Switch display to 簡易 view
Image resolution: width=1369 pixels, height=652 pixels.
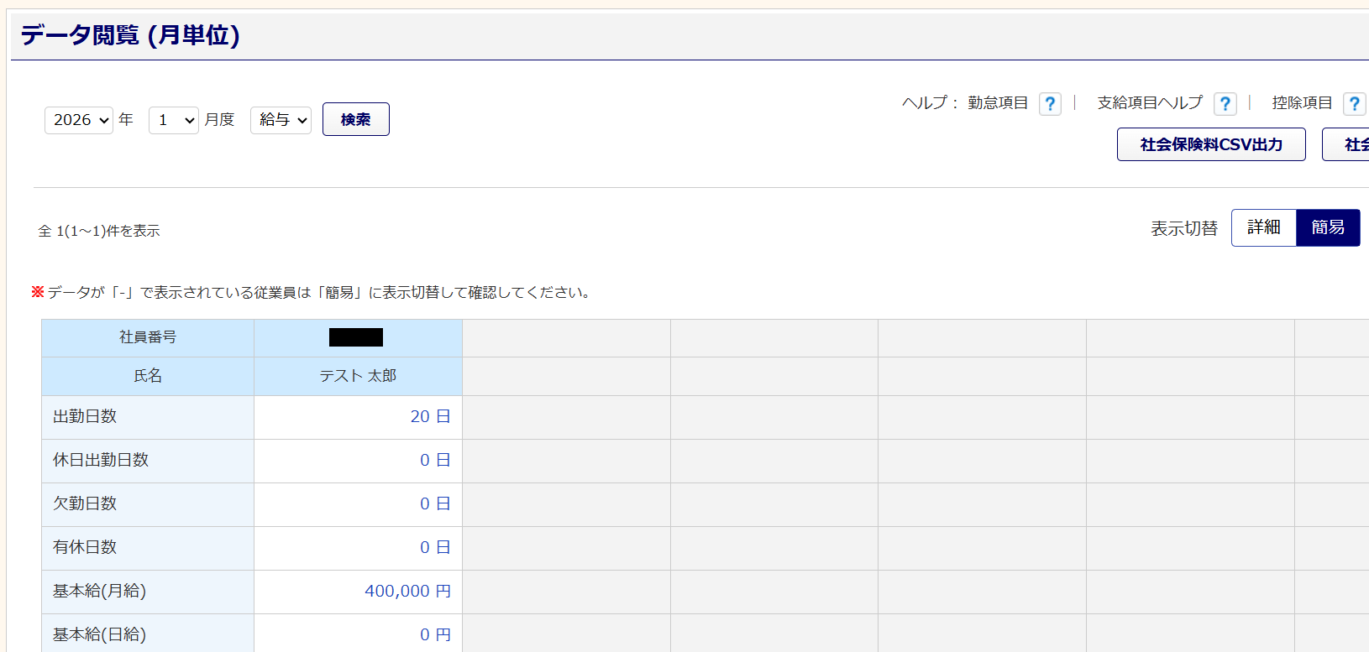(1327, 227)
